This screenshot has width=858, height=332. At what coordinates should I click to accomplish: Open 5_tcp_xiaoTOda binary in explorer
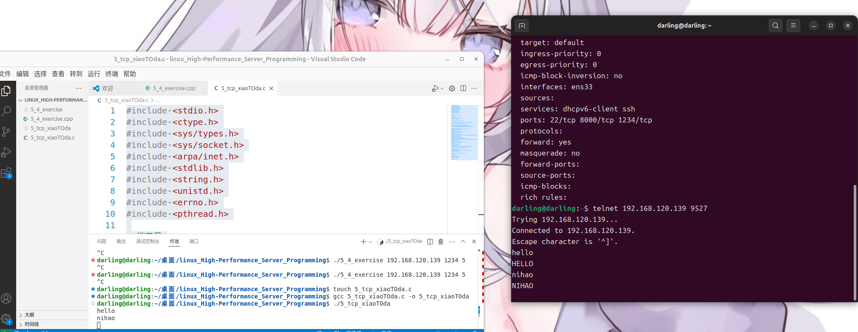tap(53, 128)
